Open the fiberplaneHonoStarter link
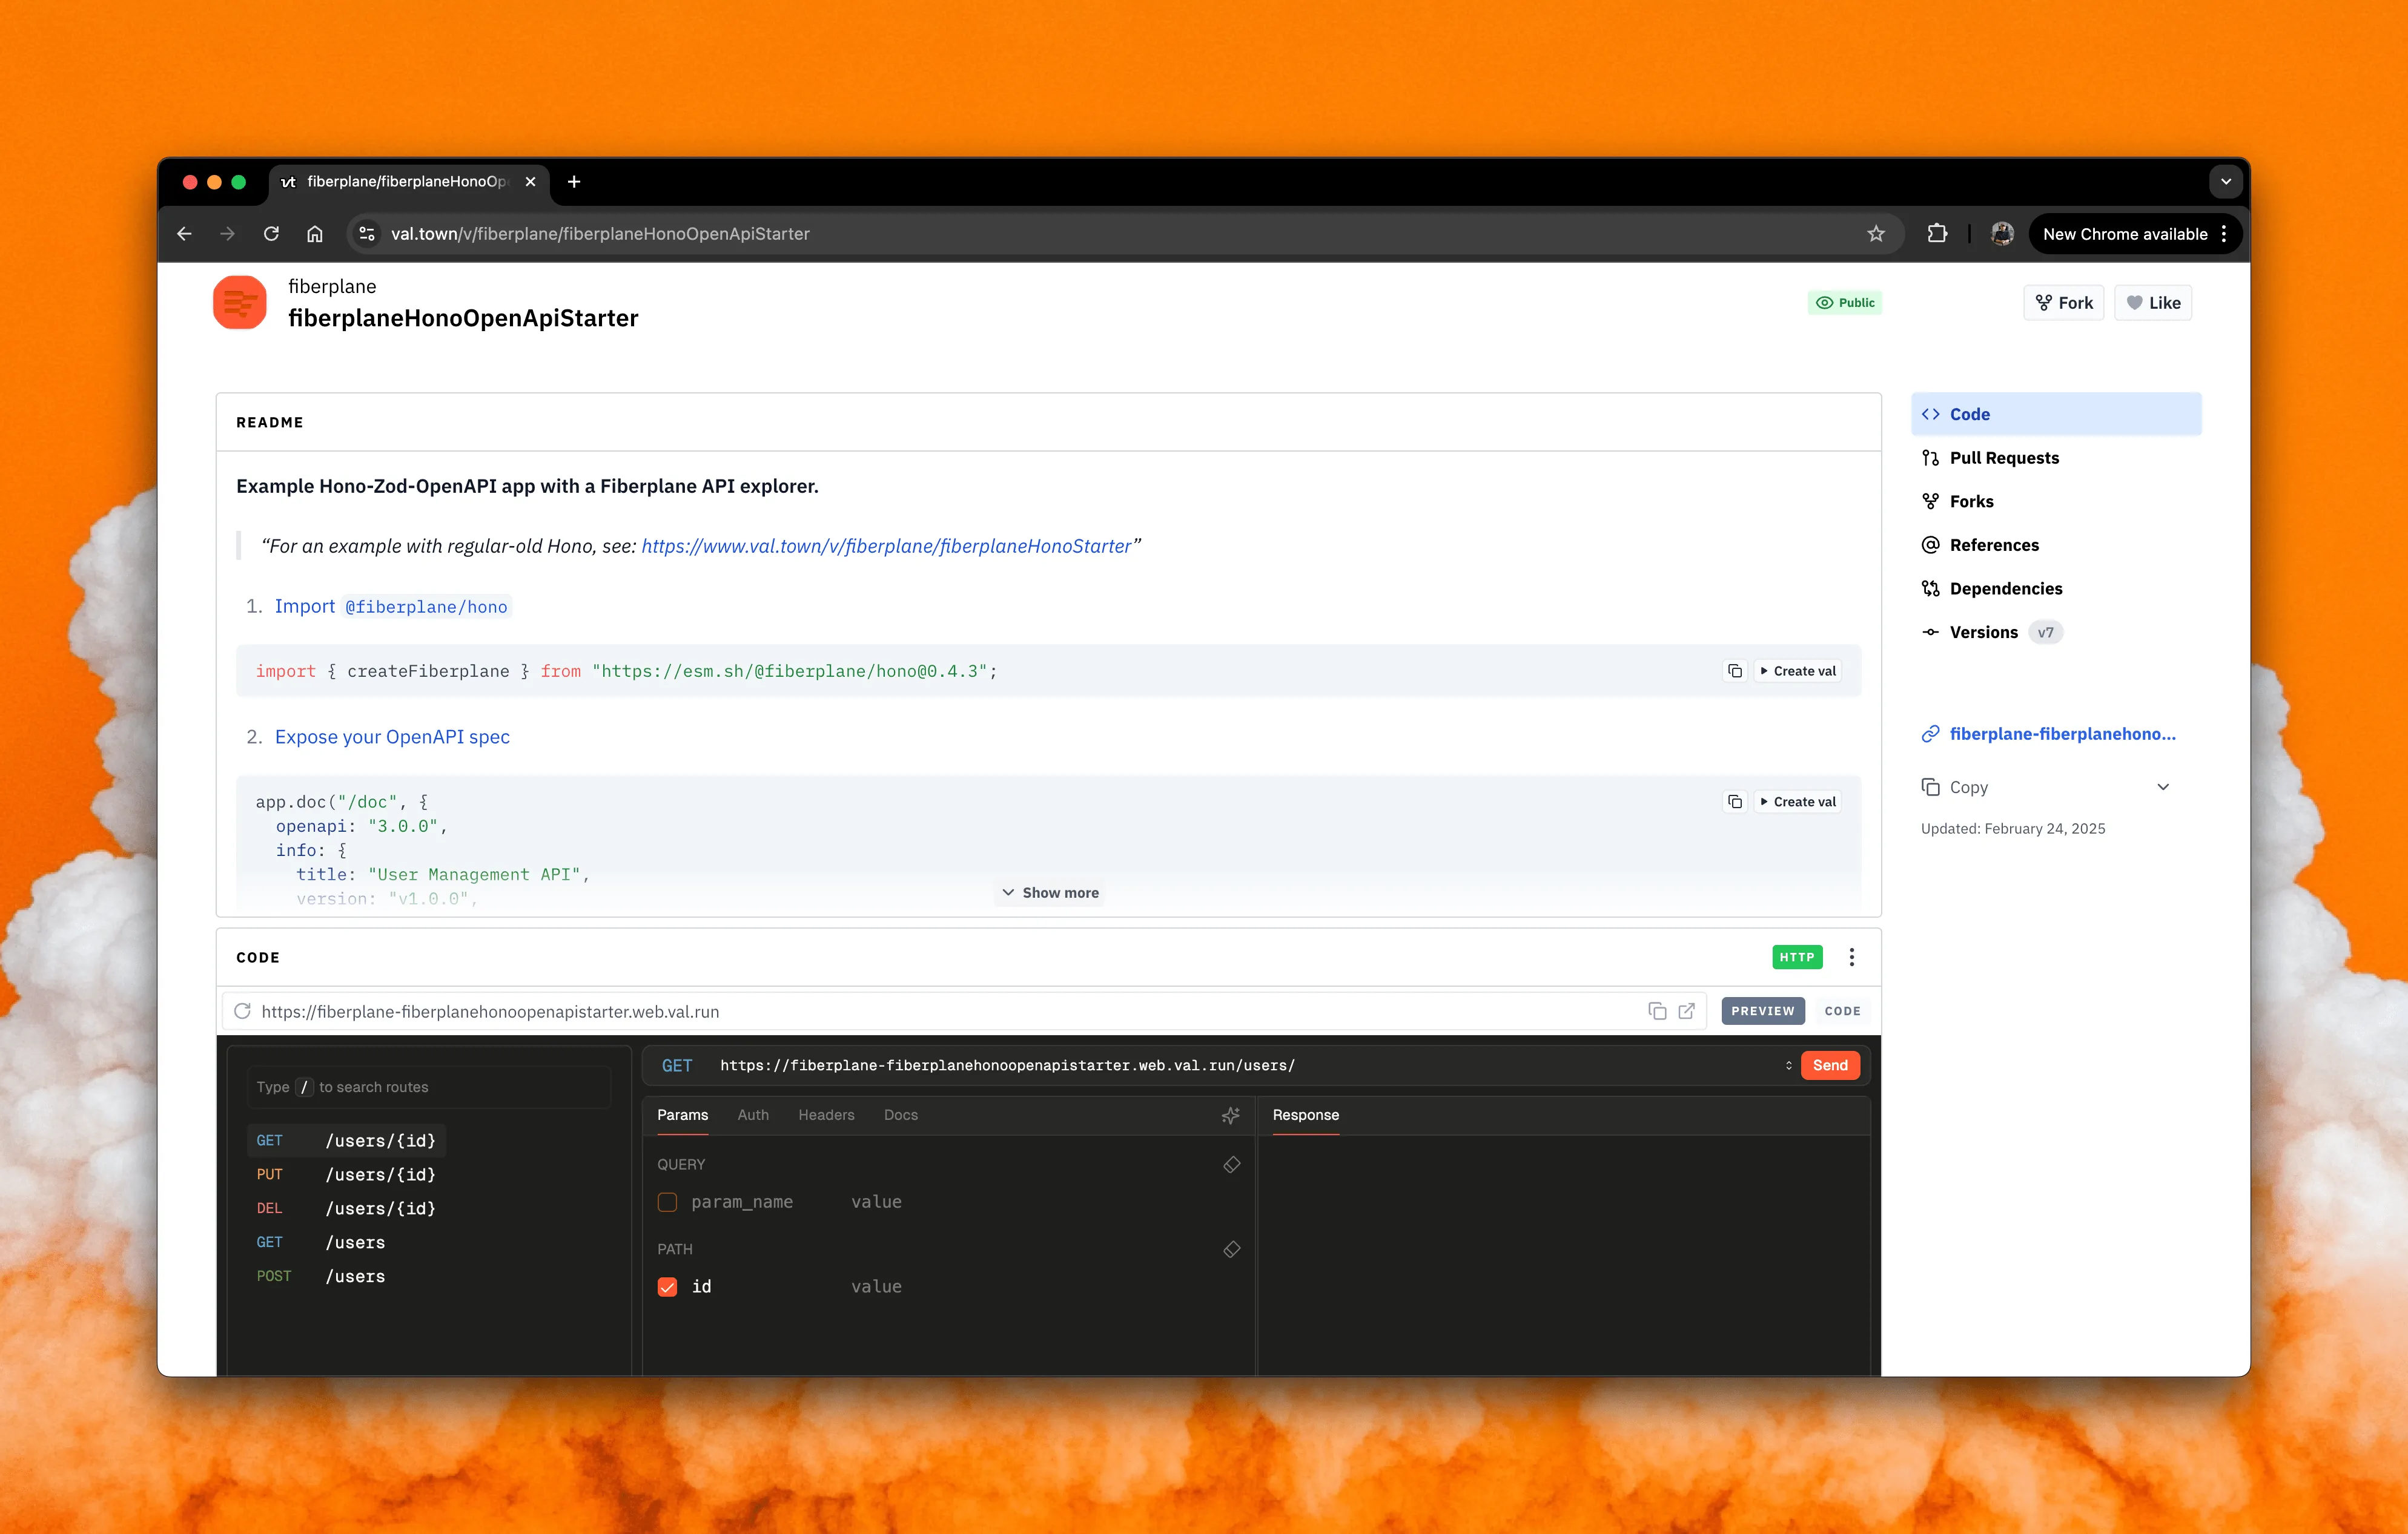The height and width of the screenshot is (1534, 2408). click(886, 547)
